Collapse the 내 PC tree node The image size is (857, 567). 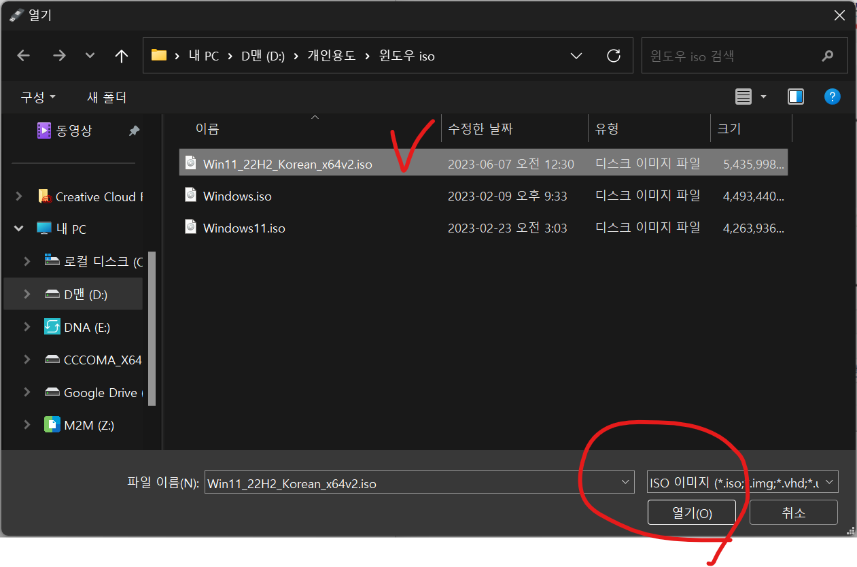[20, 229]
